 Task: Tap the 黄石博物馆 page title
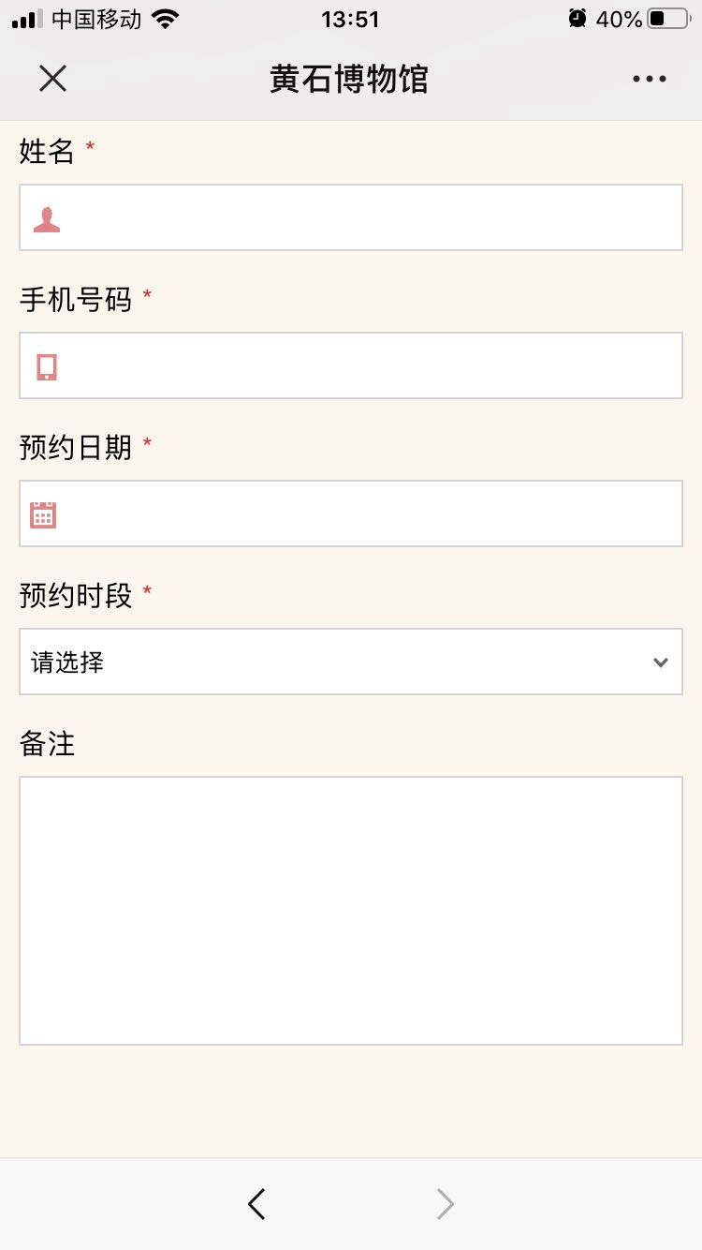pyautogui.click(x=349, y=79)
